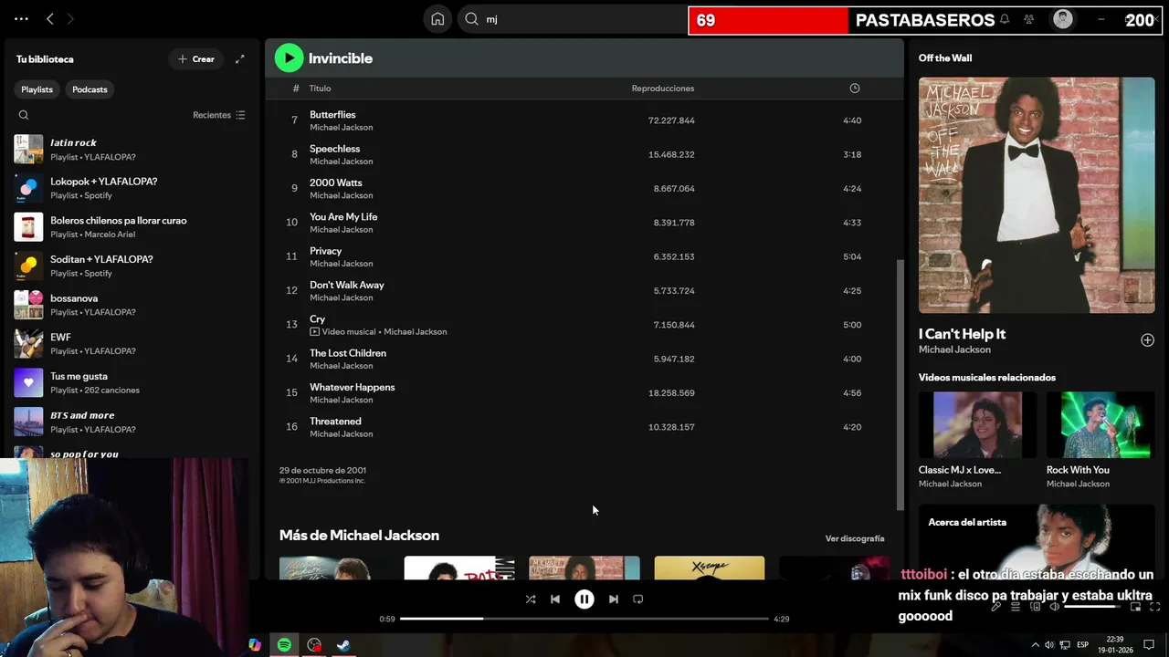Seek on the song progress bar
Viewport: 1169px width, 657px height.
coord(584,619)
